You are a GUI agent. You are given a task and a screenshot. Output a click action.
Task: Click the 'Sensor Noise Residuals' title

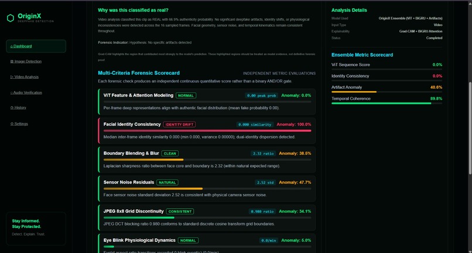tap(129, 182)
